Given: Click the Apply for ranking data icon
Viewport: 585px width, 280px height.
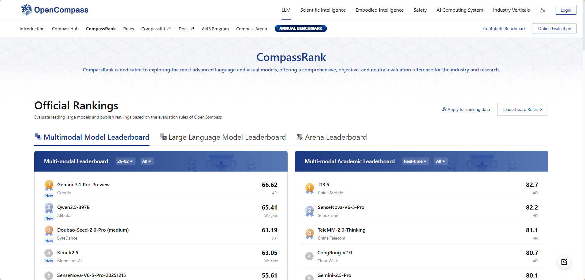Looking at the screenshot, I should pos(444,109).
